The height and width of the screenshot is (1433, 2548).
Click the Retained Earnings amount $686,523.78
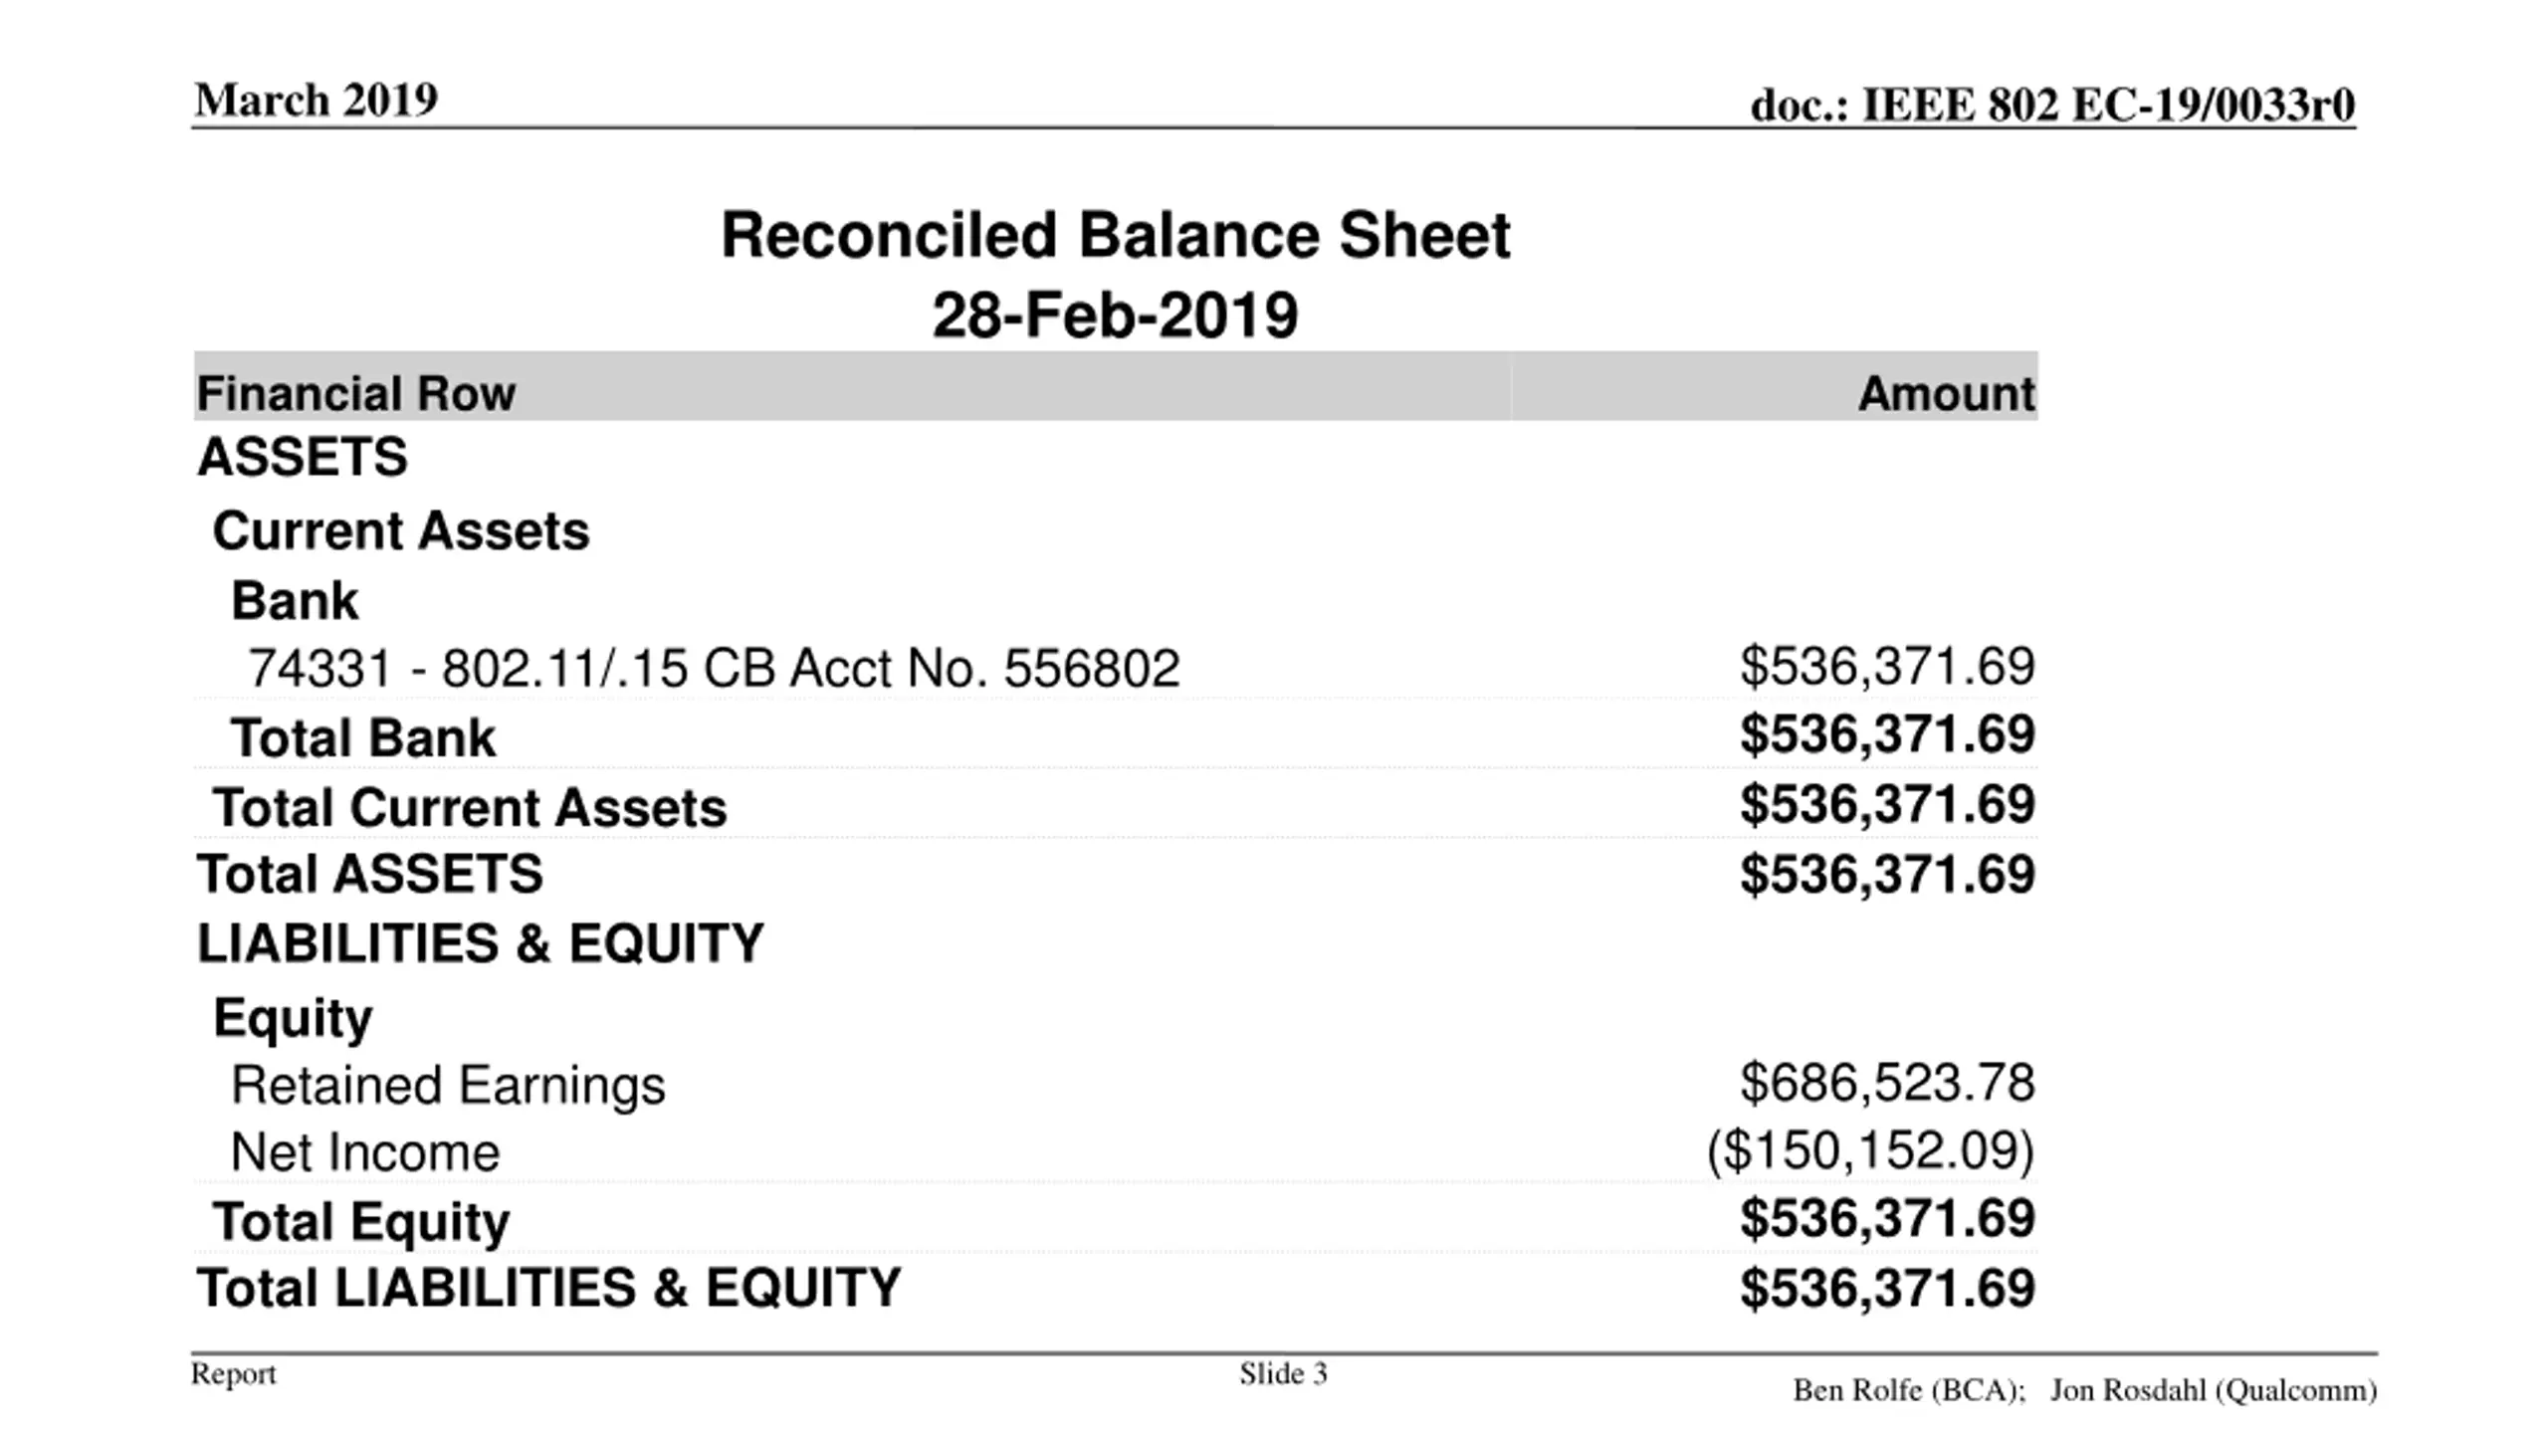(x=1887, y=1083)
